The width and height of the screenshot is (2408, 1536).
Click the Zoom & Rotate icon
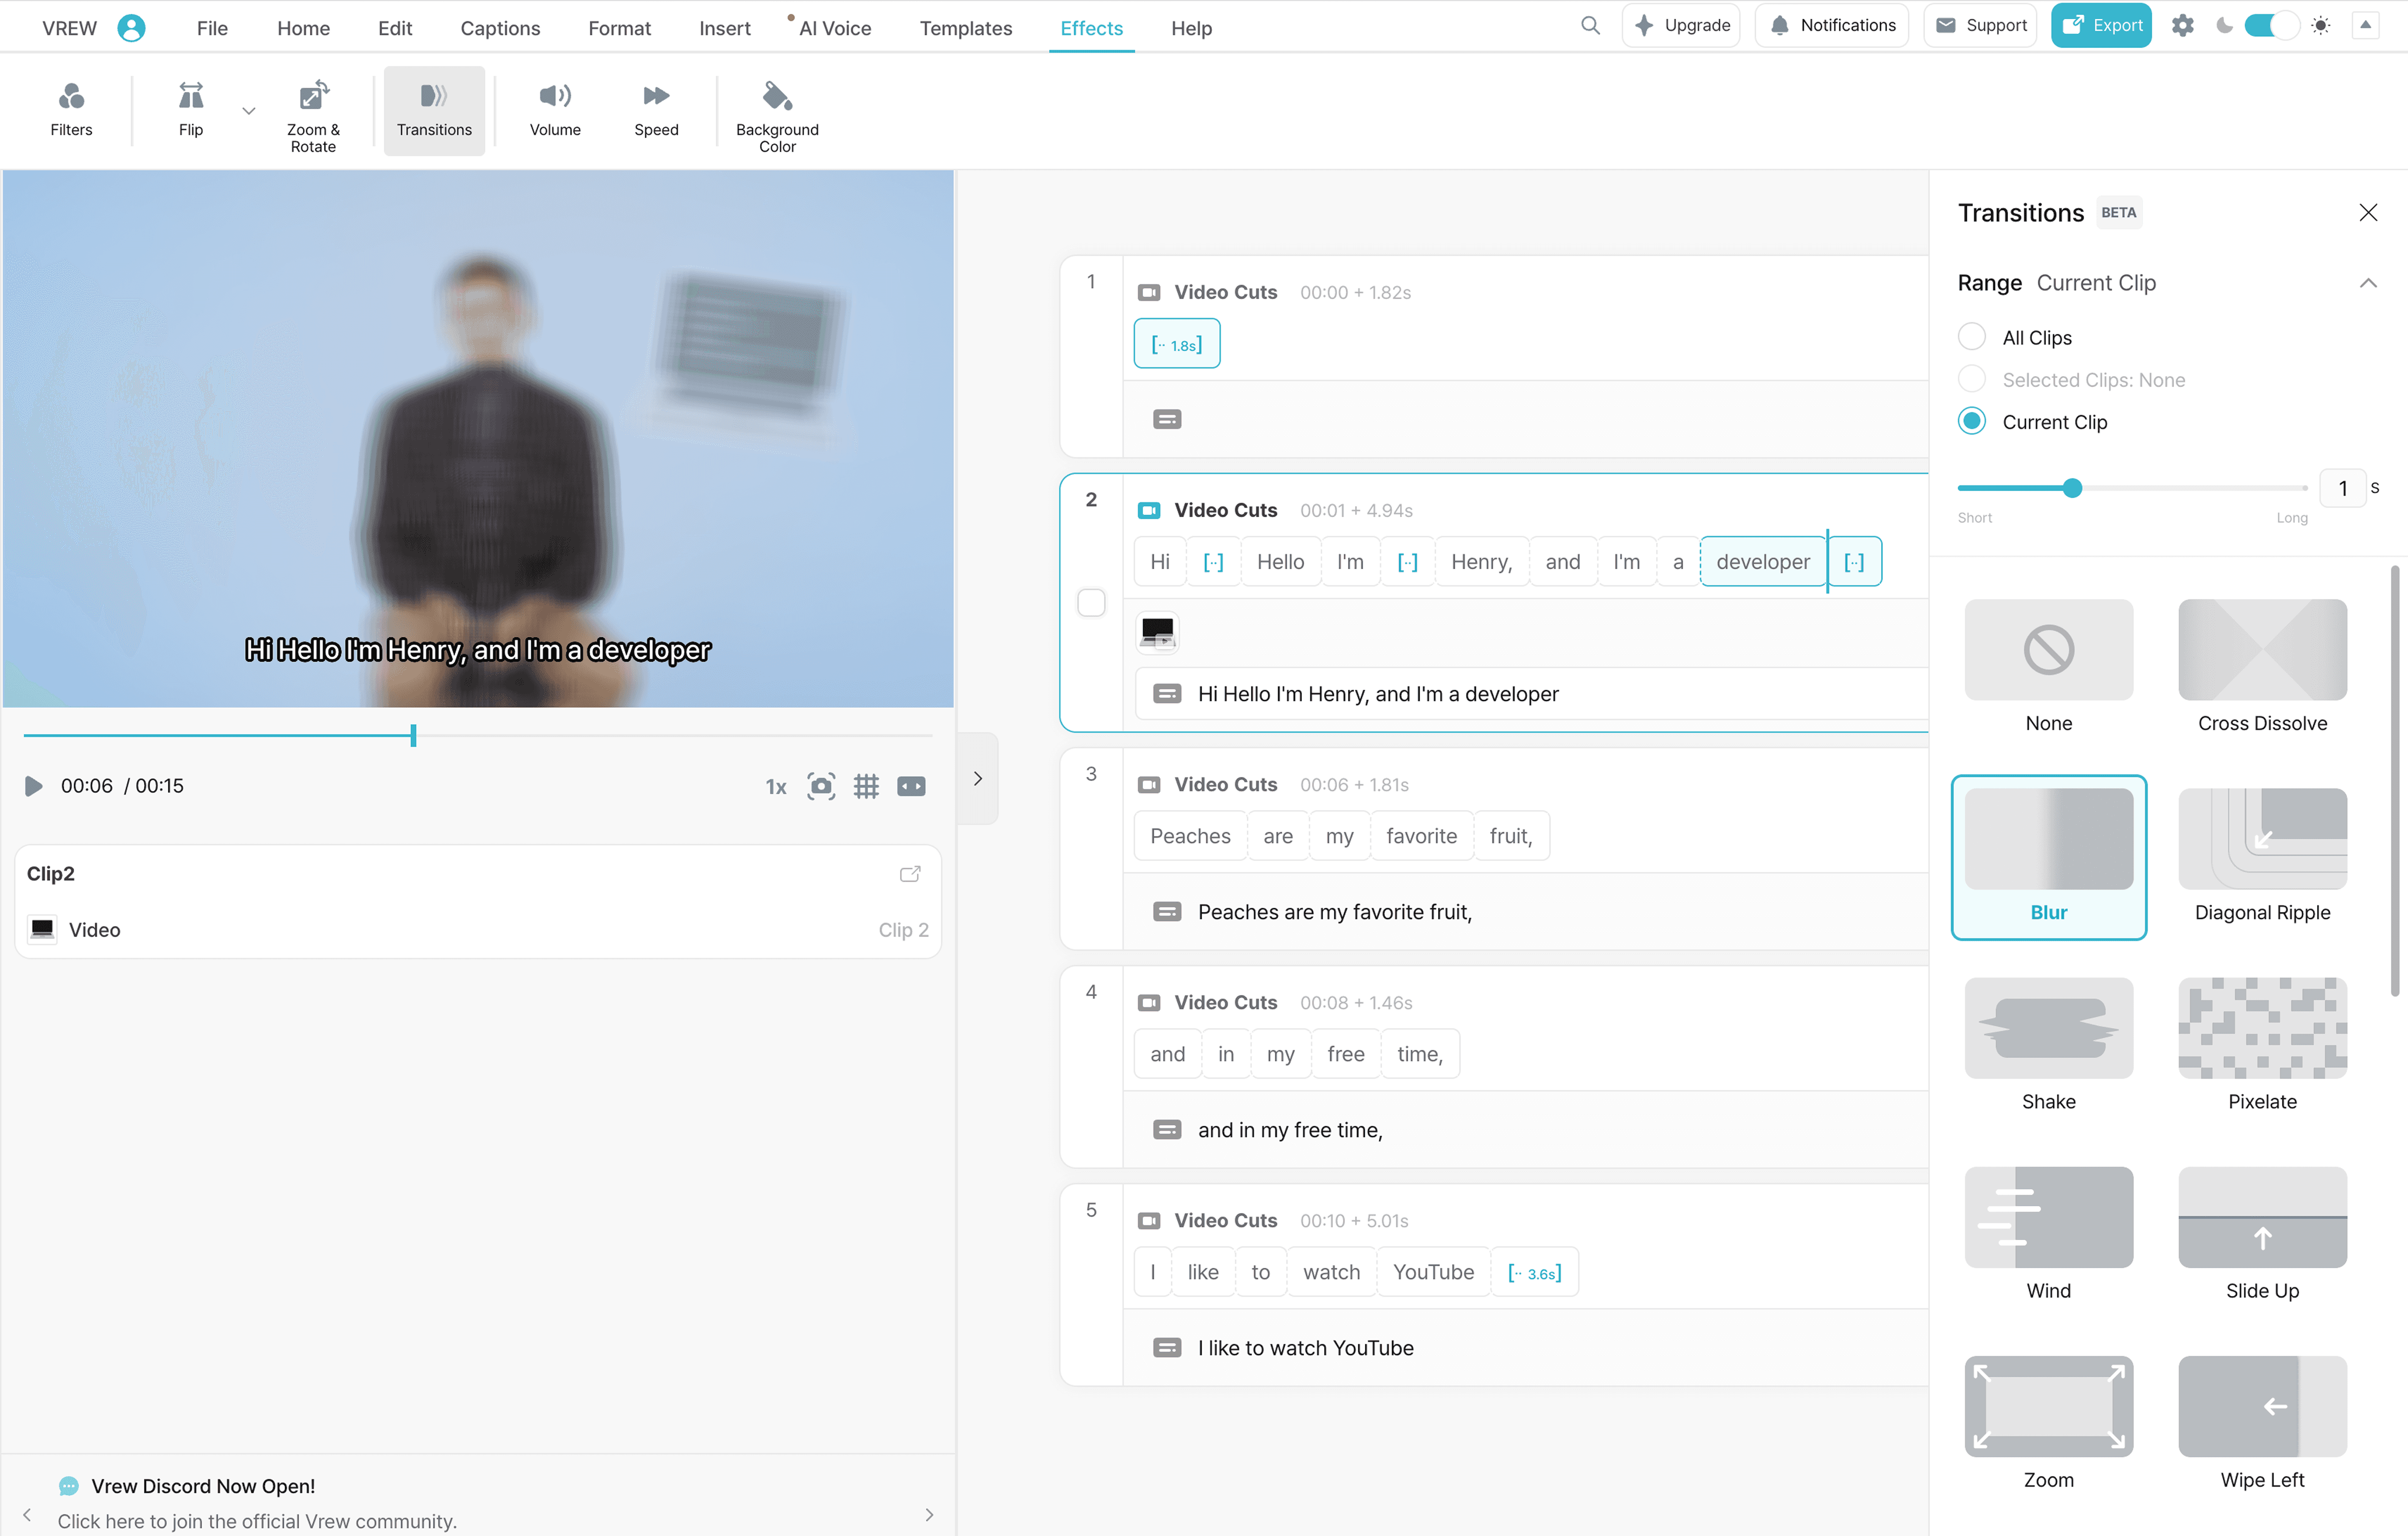click(x=313, y=96)
